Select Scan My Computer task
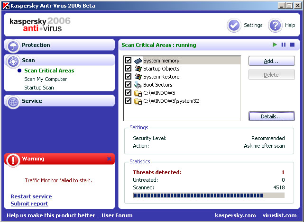304x222 pixels. [46, 79]
